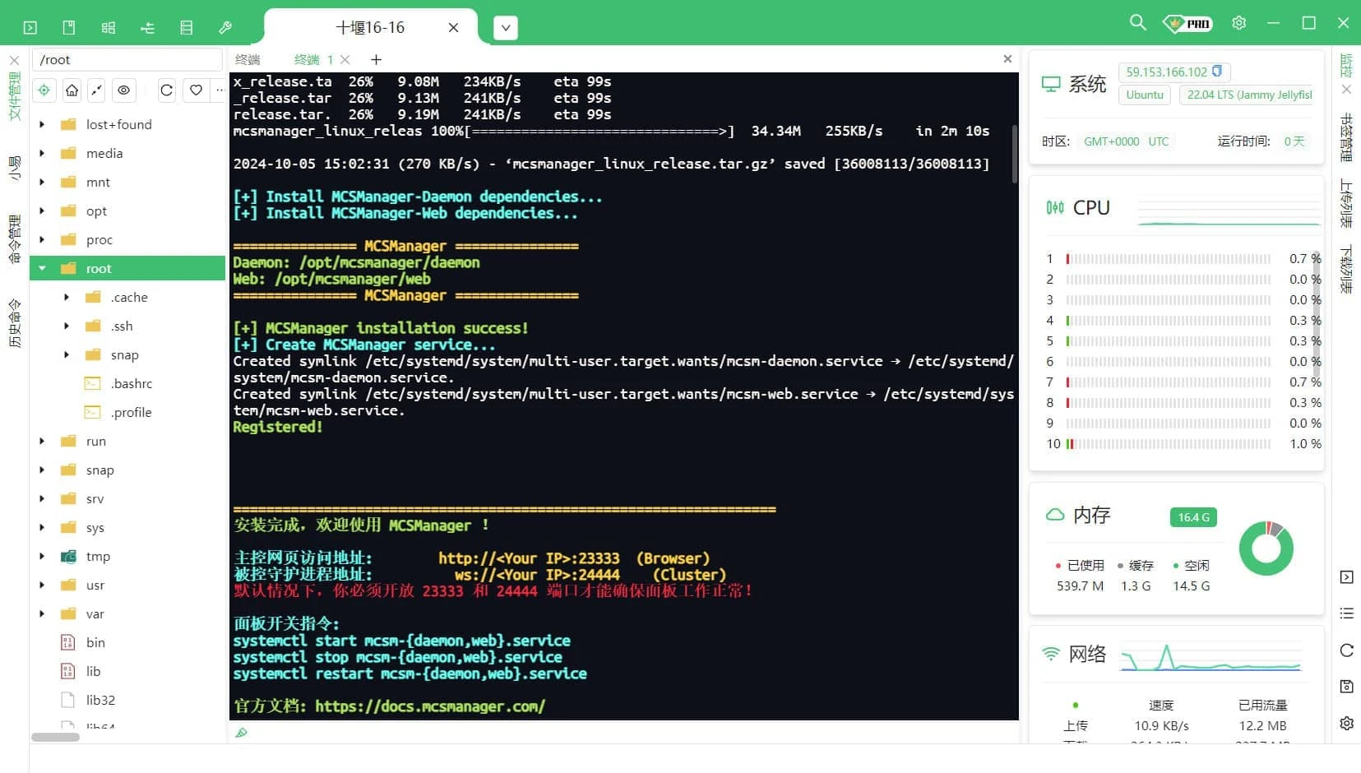Click the save disk icon in right strip
This screenshot has height=773, width=1361.
(1346, 687)
